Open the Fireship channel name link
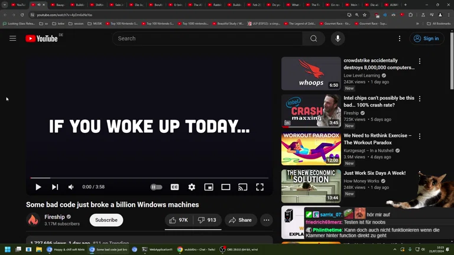The image size is (454, 255). coord(54,217)
